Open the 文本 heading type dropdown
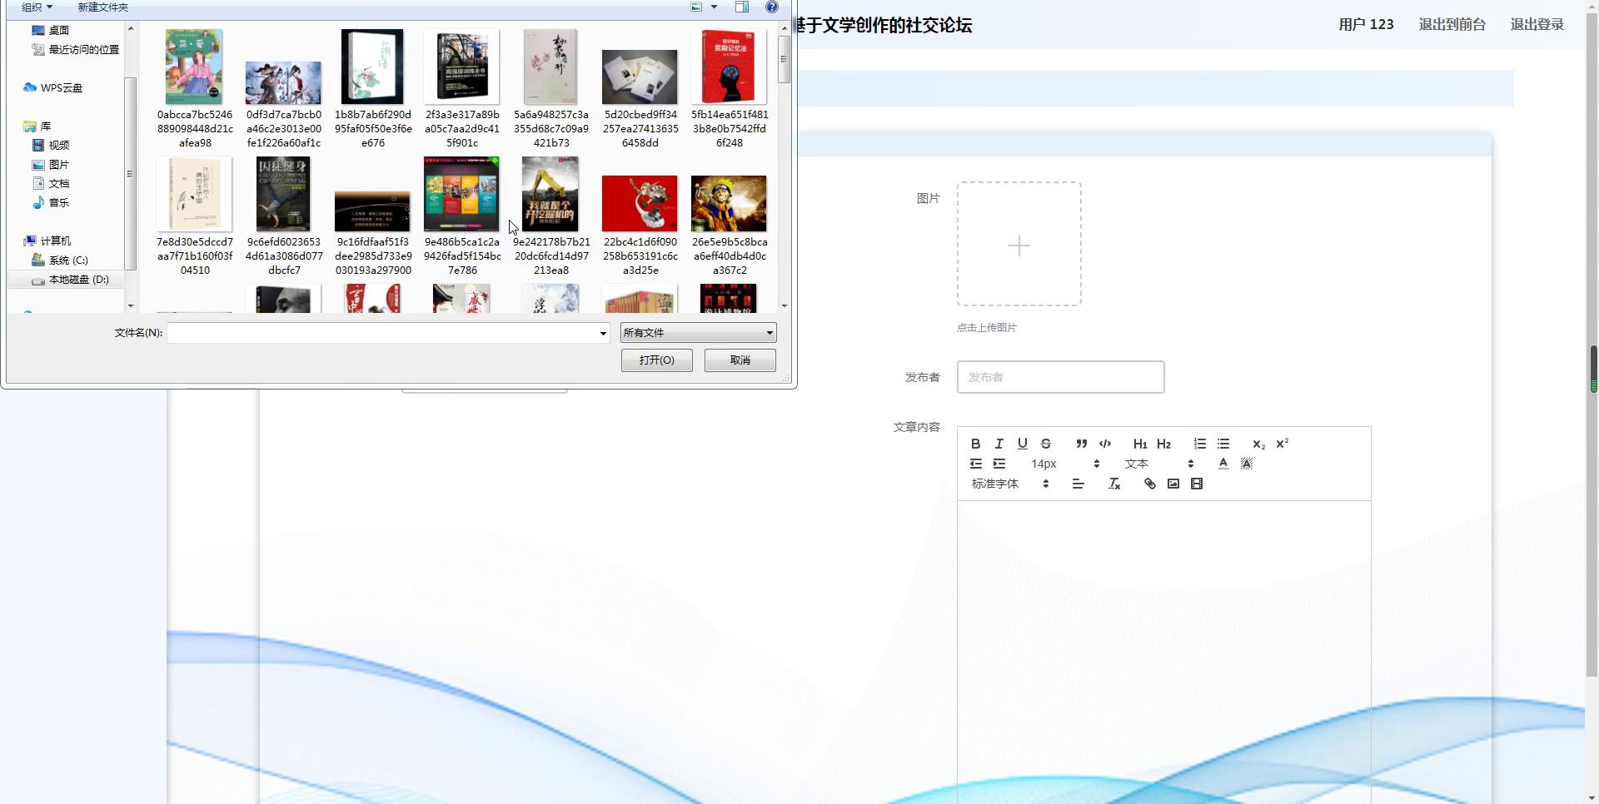The height and width of the screenshot is (804, 1599). (x=1159, y=464)
